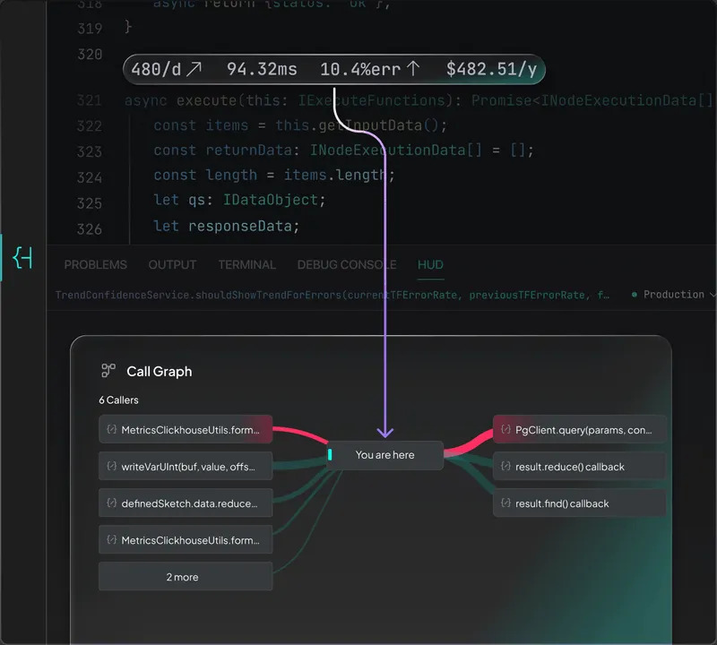717x645 pixels.
Task: Click the code icon on result.find() callback
Action: pos(505,503)
